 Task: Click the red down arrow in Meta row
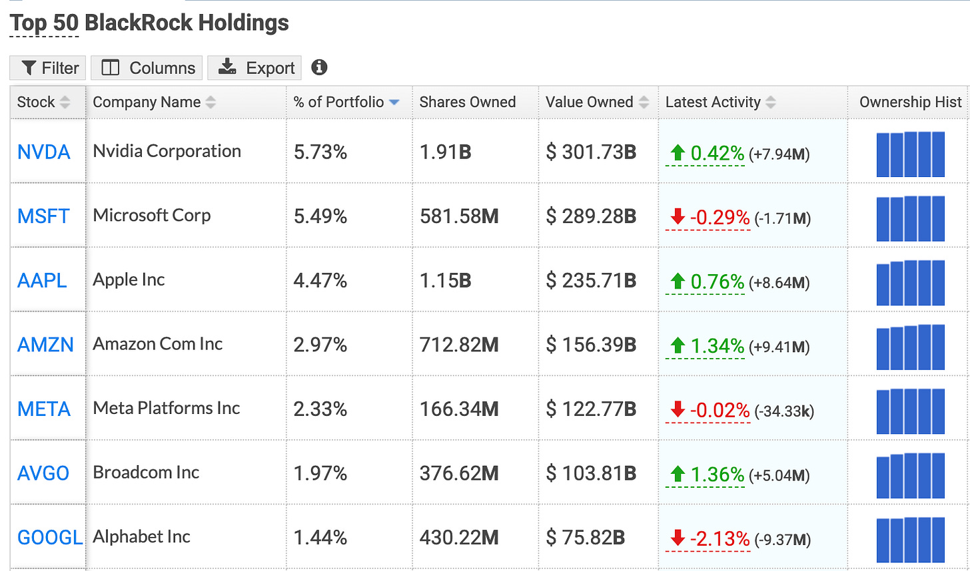pyautogui.click(x=678, y=409)
